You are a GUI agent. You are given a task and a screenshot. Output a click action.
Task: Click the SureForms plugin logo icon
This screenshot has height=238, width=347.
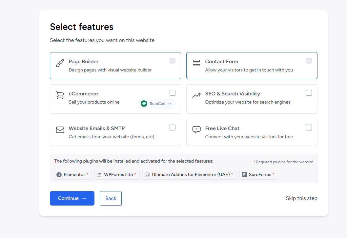[x=244, y=175]
